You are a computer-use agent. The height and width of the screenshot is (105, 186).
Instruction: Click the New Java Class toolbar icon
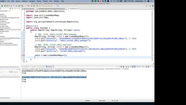click(34, 6)
